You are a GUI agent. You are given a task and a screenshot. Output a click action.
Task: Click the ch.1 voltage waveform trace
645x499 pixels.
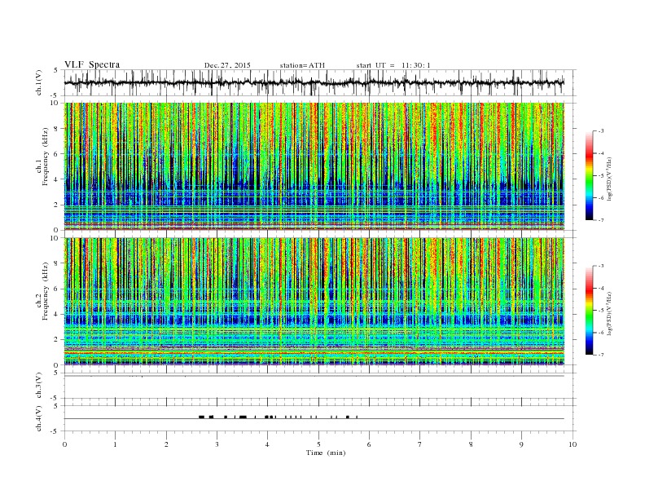point(314,82)
